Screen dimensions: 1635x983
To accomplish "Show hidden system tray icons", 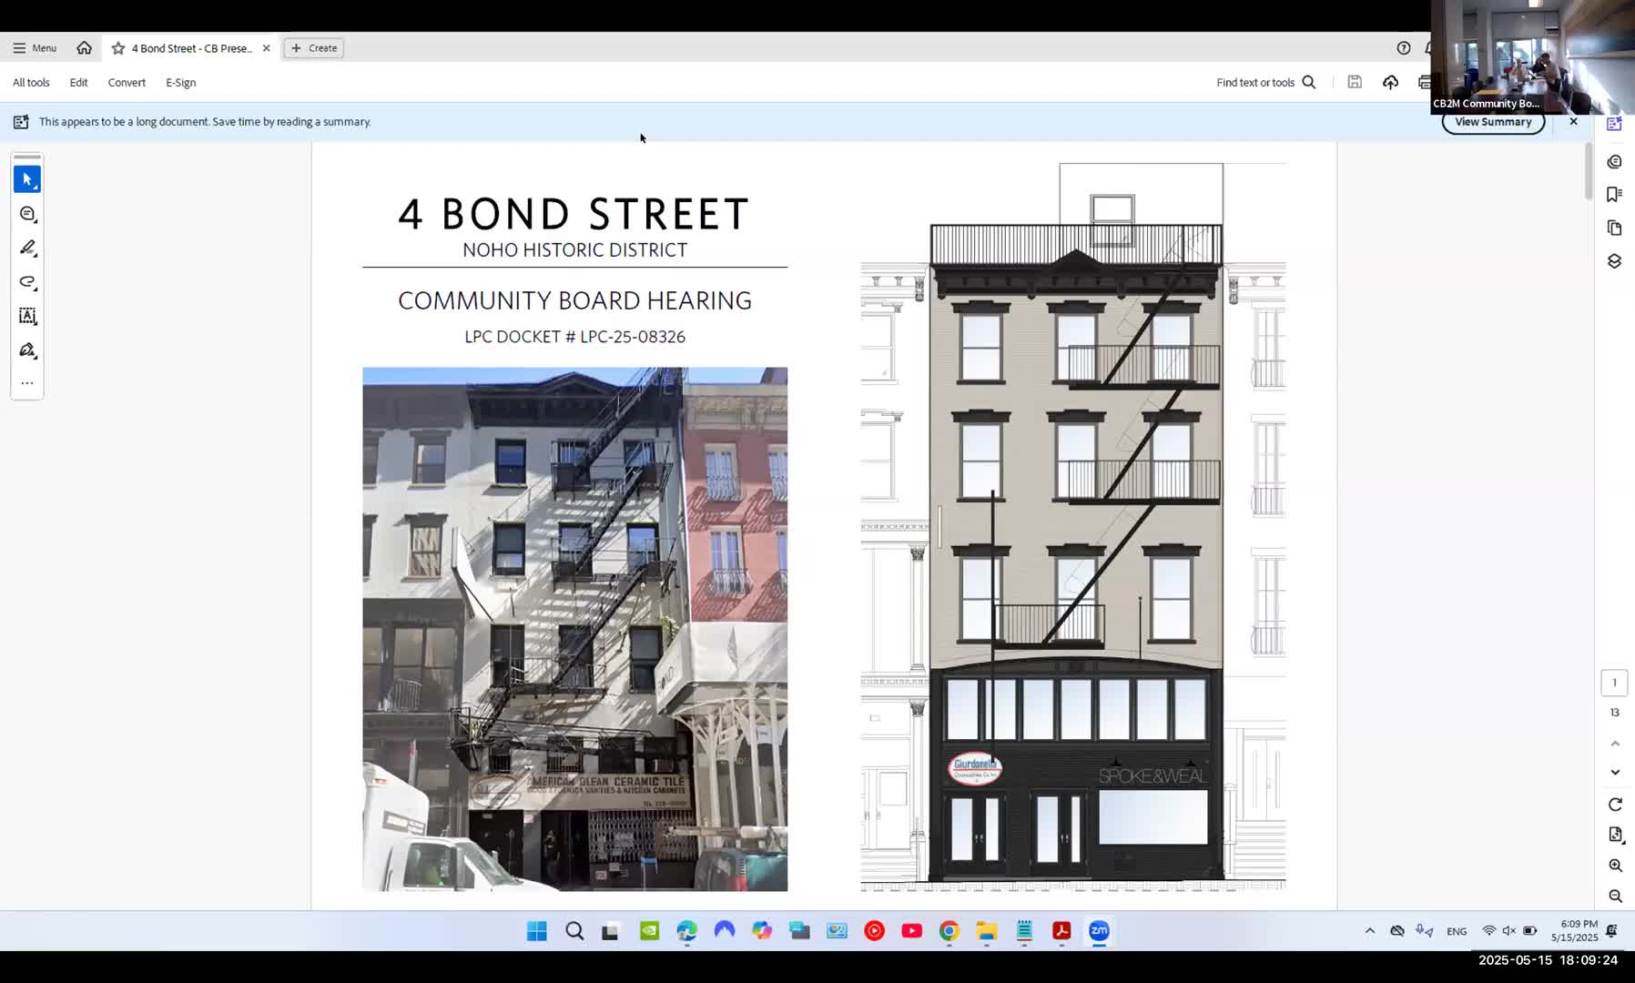I will tap(1369, 931).
